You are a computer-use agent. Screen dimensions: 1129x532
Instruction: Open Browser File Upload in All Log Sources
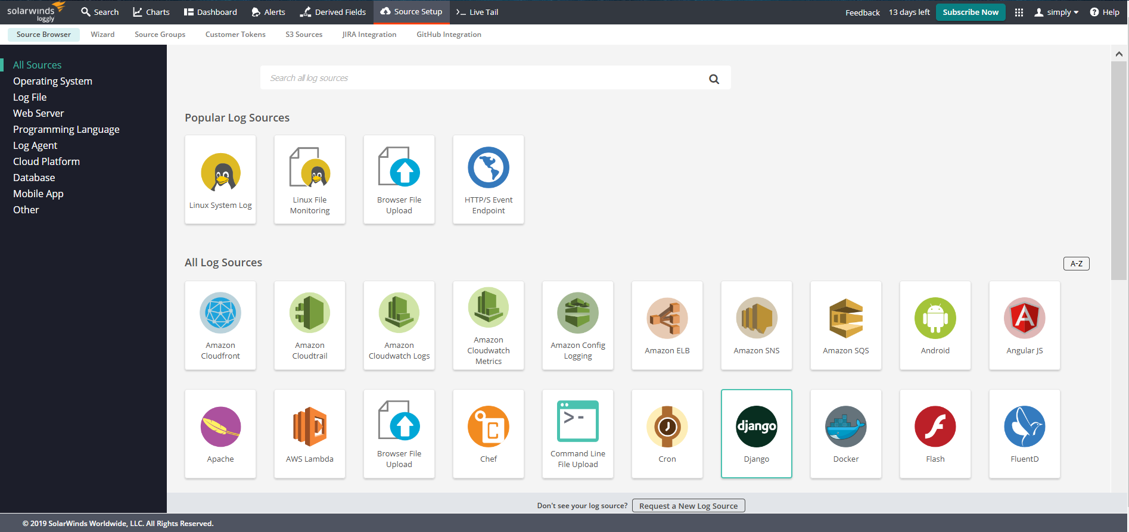point(399,434)
